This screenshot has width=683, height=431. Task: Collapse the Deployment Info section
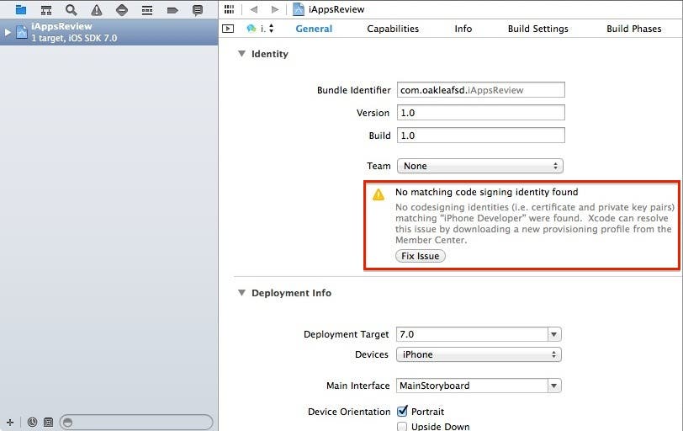241,292
